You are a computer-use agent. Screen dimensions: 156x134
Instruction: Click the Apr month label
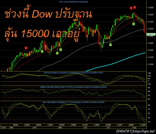pos(35,128)
